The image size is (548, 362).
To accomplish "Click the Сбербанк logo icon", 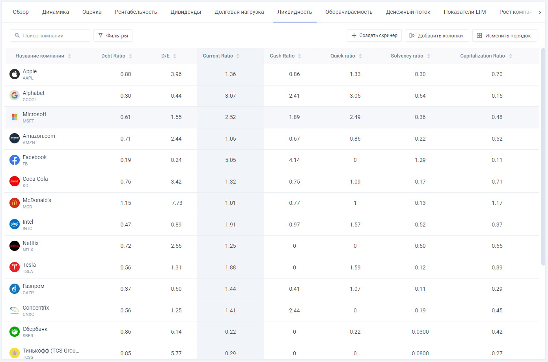I will pos(15,332).
